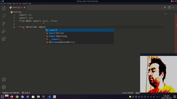
Task: Close the test5.py tab
Action: [x=25, y=7]
